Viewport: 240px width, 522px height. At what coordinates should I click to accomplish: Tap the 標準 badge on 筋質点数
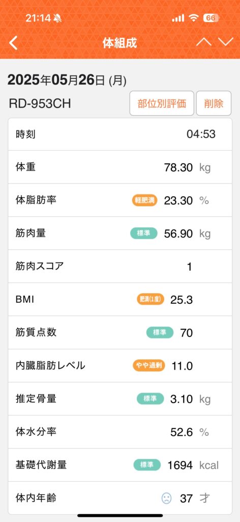pos(160,332)
